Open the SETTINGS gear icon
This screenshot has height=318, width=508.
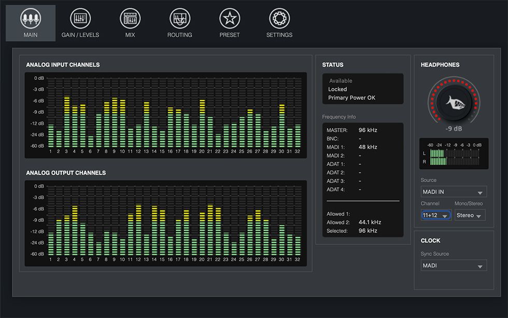279,18
